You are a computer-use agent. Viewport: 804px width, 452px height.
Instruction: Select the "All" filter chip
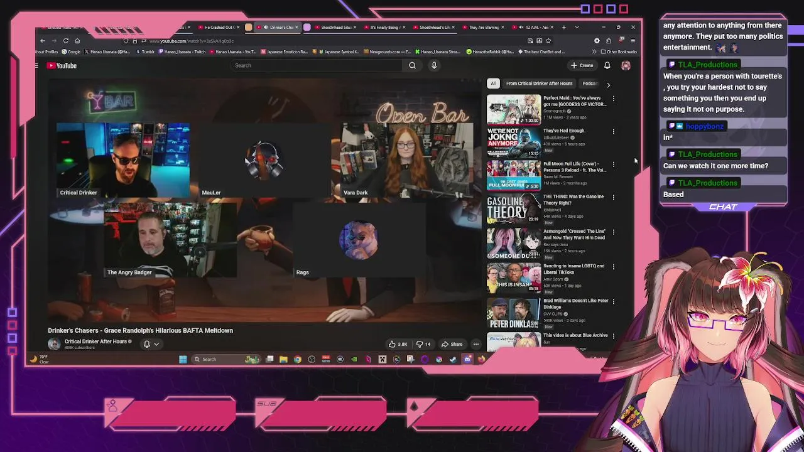pyautogui.click(x=493, y=83)
